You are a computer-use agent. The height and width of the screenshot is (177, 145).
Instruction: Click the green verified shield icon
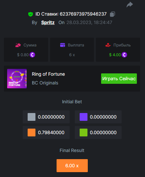click(x=31, y=14)
